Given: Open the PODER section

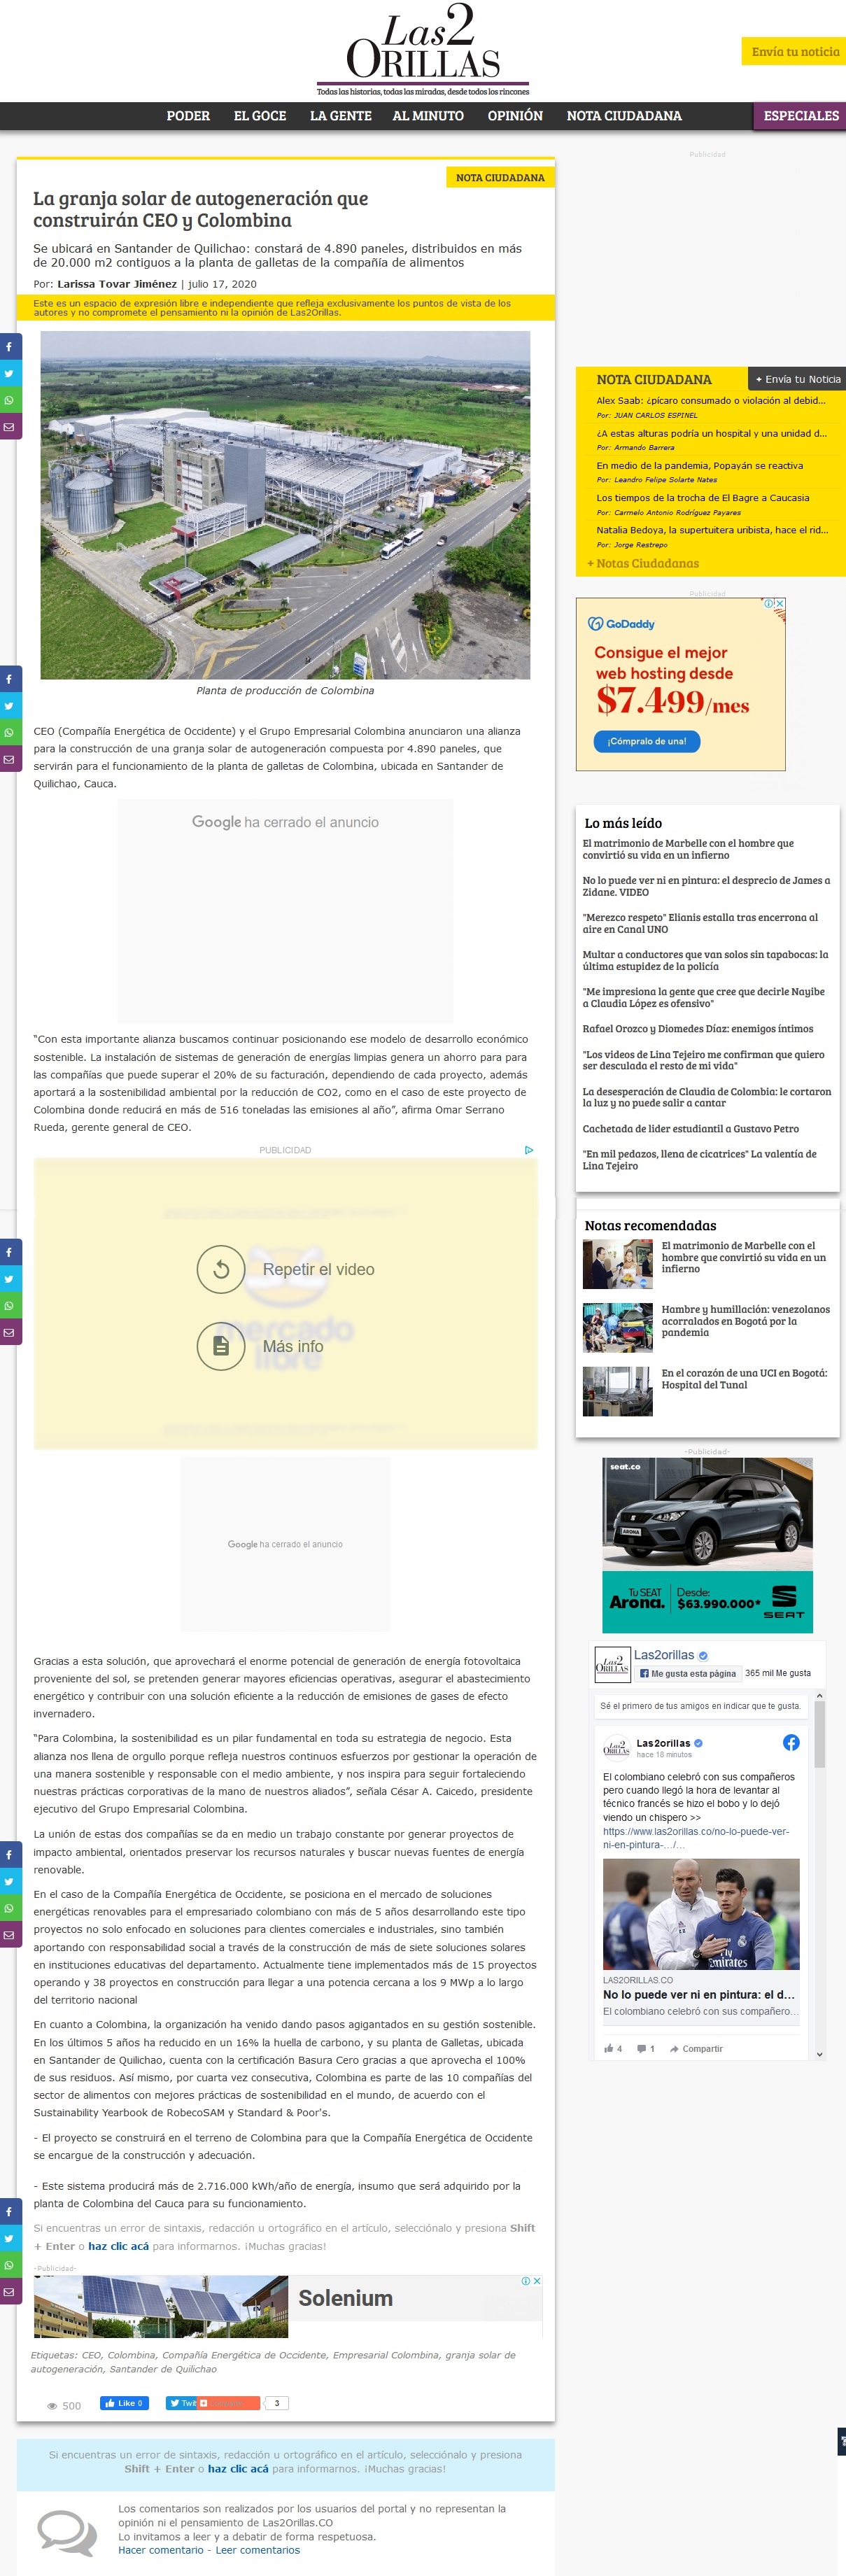Looking at the screenshot, I should [188, 116].
